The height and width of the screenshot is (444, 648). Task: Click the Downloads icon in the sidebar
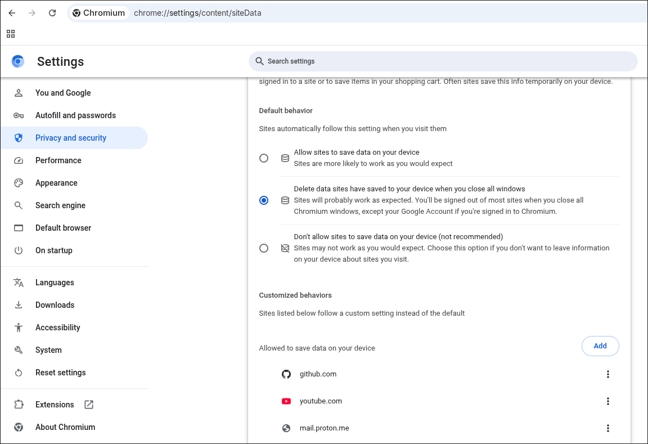click(x=19, y=304)
